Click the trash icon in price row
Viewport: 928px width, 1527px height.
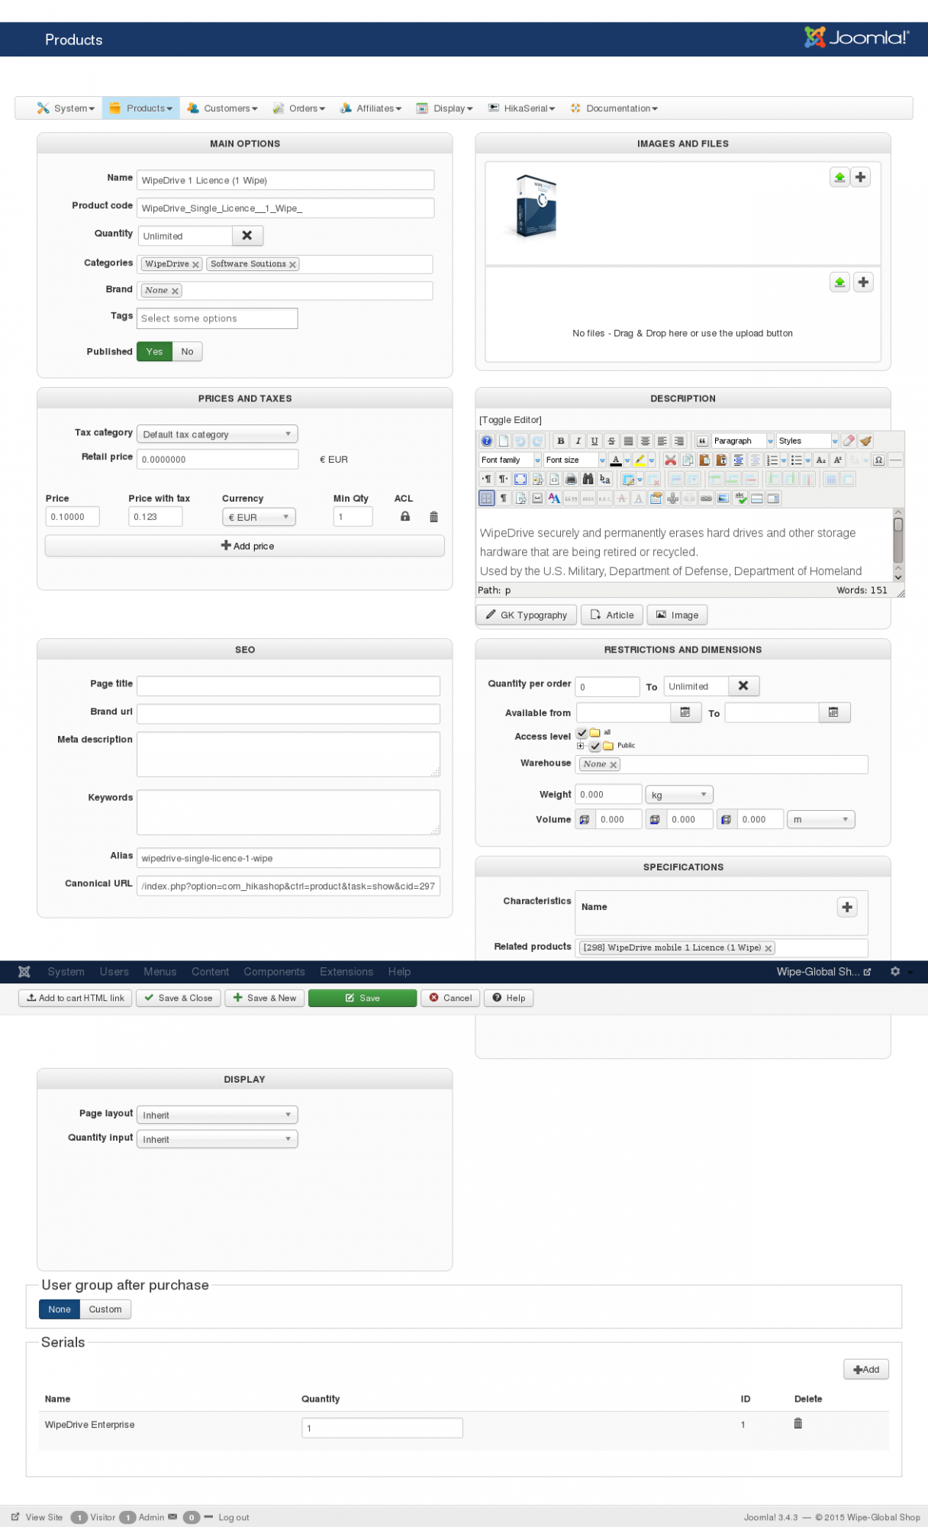coord(433,517)
